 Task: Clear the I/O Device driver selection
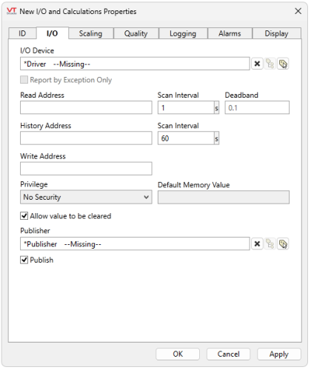point(257,64)
